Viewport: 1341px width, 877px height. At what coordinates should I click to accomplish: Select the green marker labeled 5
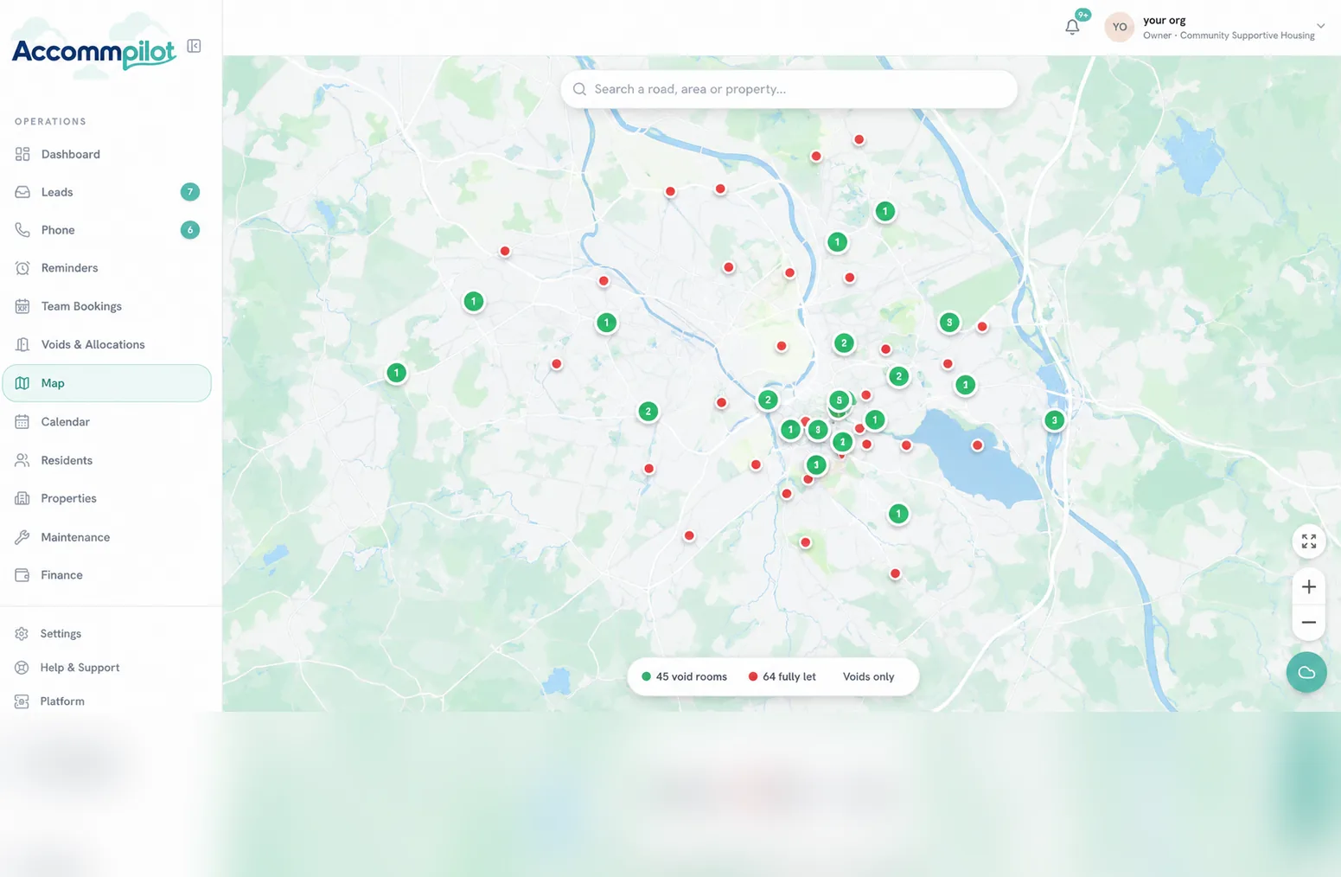click(839, 400)
